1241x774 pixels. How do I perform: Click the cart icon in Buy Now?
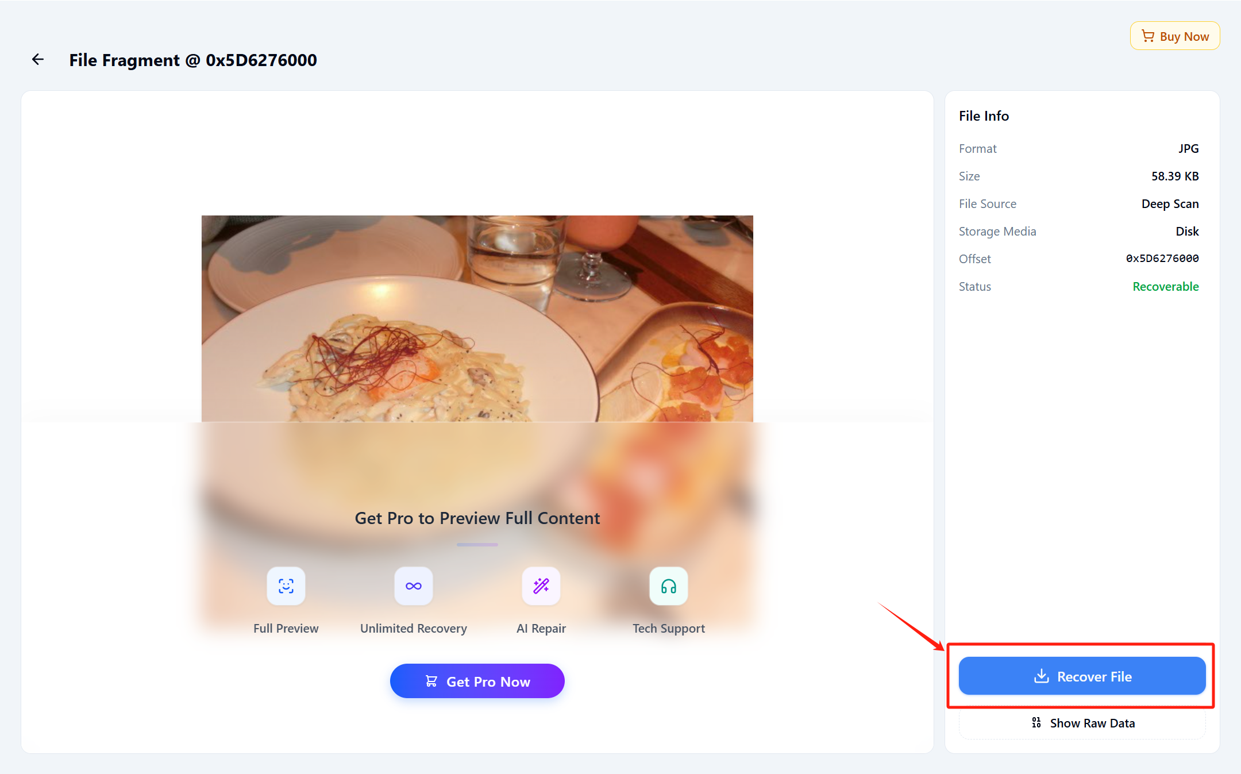pos(1148,36)
